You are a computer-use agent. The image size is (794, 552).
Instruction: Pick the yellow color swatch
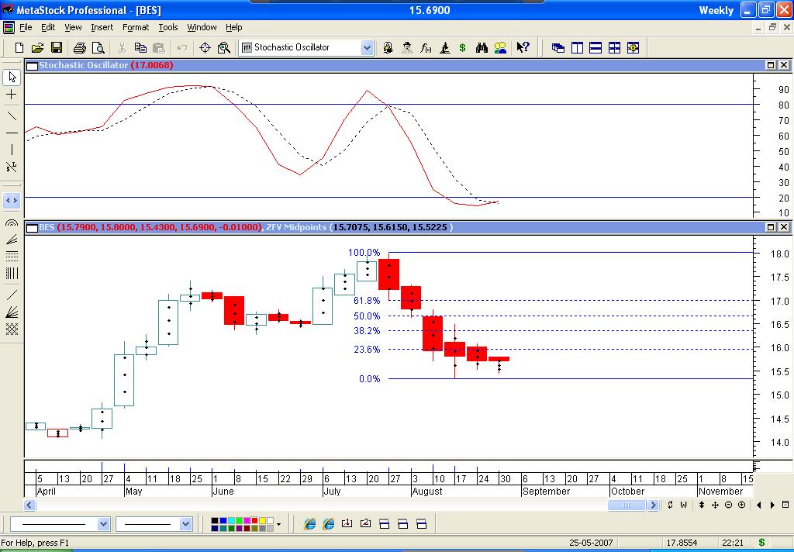(x=262, y=521)
